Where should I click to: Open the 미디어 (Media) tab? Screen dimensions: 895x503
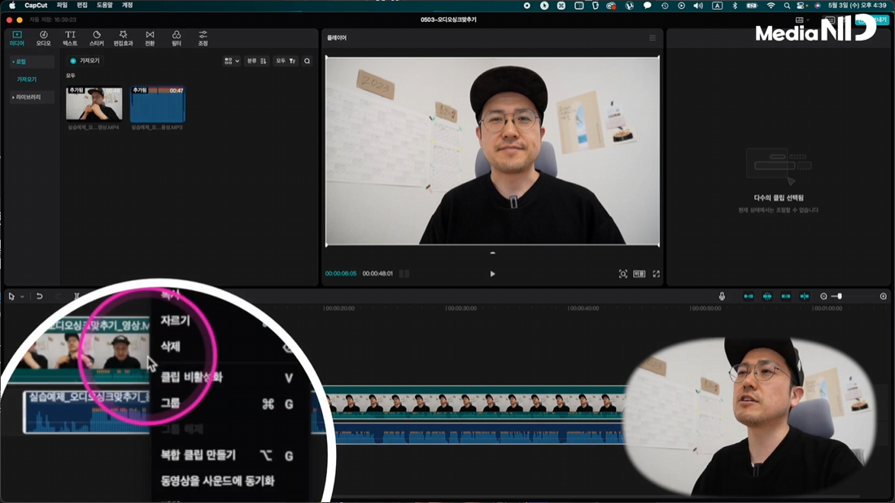[x=16, y=38]
